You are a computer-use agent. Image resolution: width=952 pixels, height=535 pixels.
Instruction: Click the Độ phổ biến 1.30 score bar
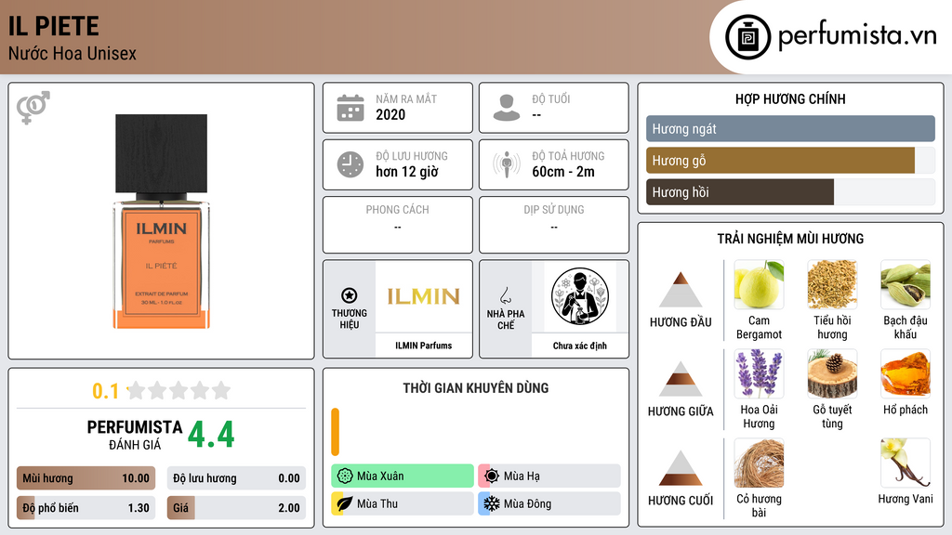[x=86, y=508]
